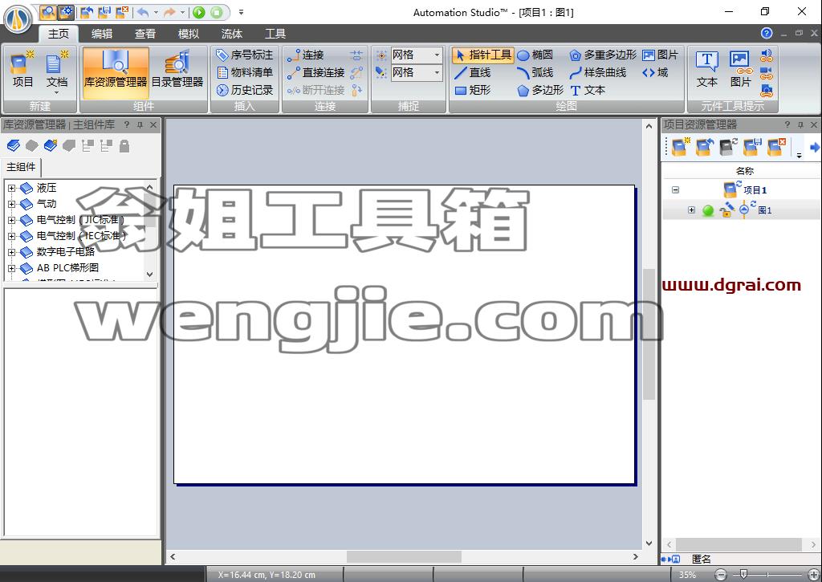The image size is (822, 582).
Task: Click the new library book icon with star
Action: click(x=51, y=145)
